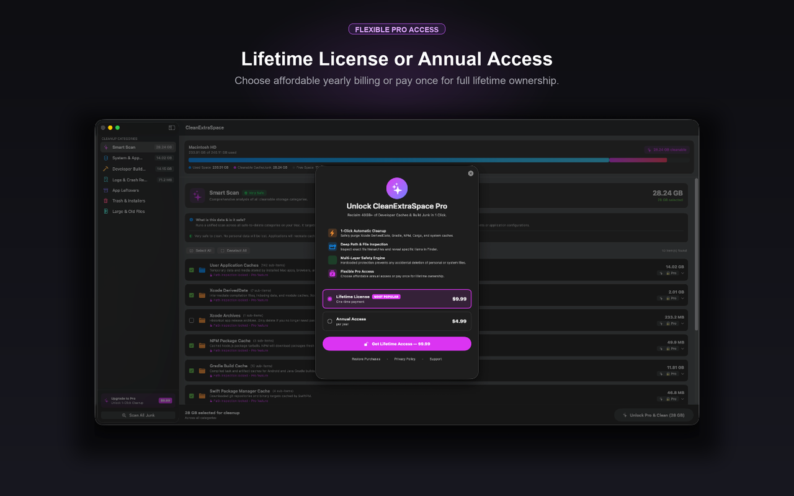Open Developer Build hammer icon category
The height and width of the screenshot is (496, 794).
[x=105, y=169]
